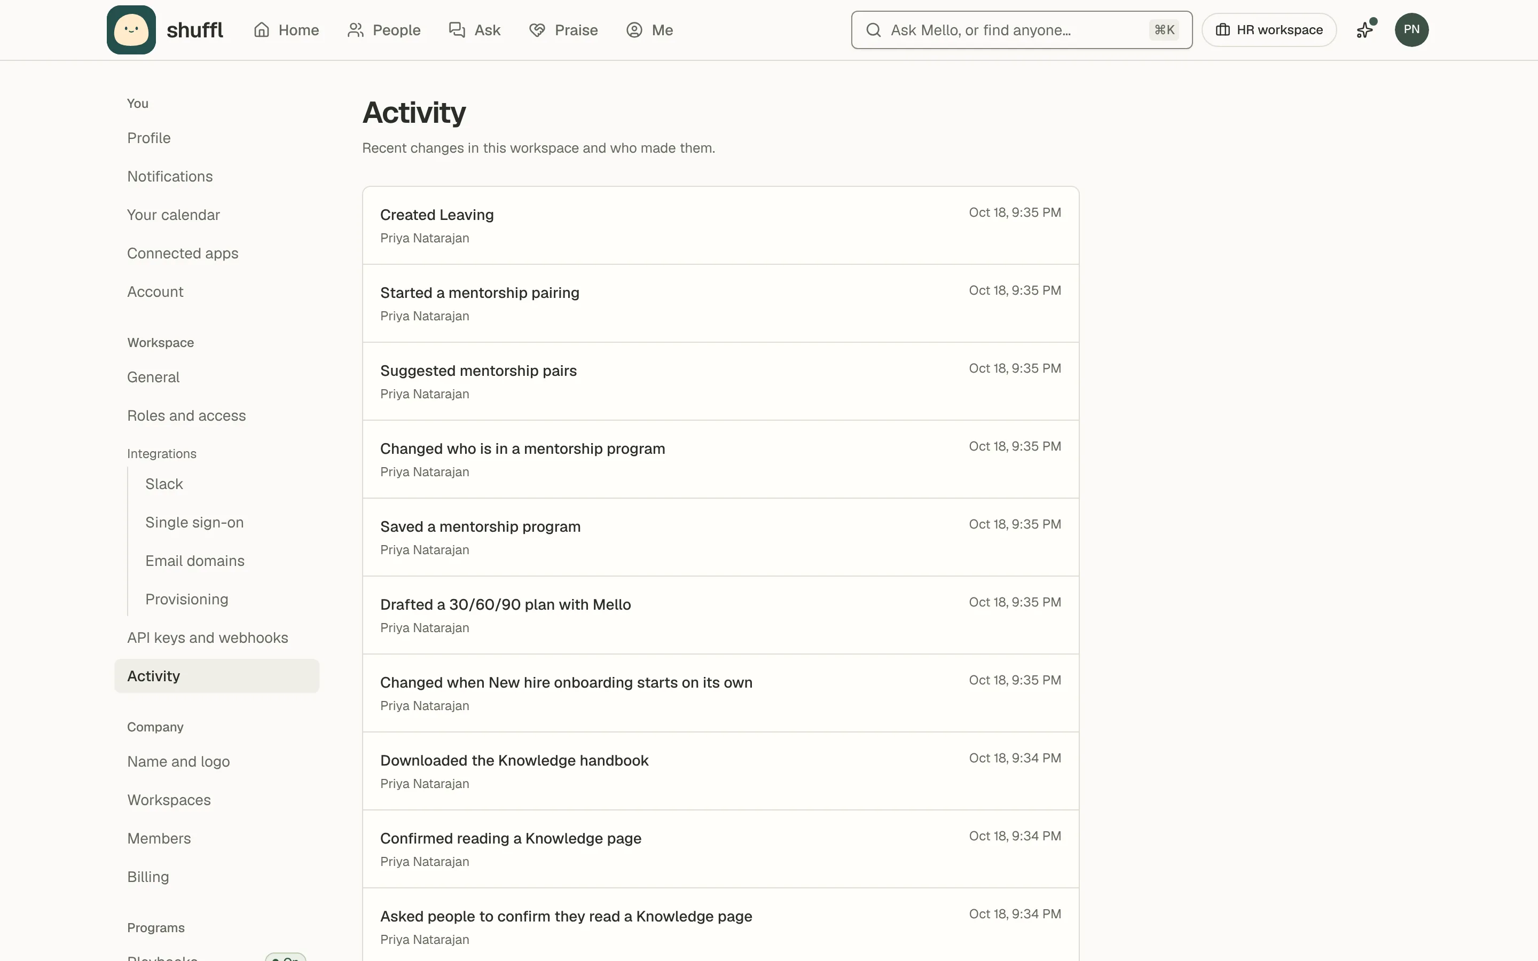Click the Ask chat bubbles icon

(457, 30)
